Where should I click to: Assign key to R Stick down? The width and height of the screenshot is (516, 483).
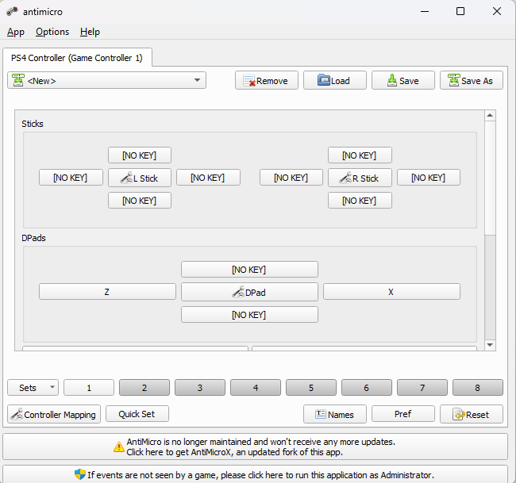tap(360, 201)
